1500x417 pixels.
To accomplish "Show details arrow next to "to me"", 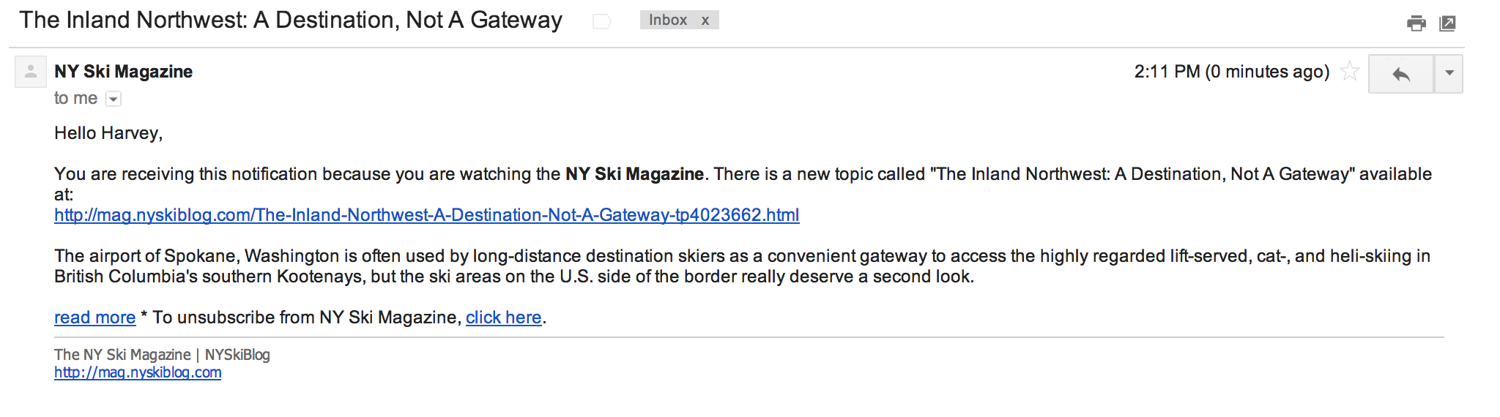I will [114, 99].
